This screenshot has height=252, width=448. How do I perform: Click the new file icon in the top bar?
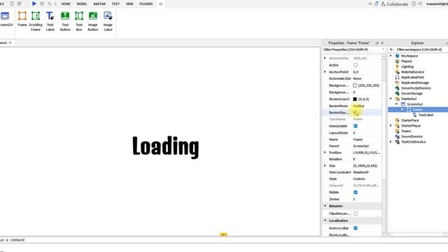[x=12, y=3]
